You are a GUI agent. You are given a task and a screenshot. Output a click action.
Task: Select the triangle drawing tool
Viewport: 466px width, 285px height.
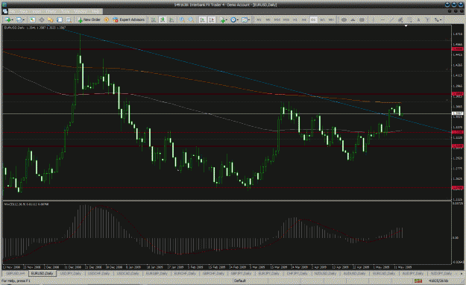353,19
